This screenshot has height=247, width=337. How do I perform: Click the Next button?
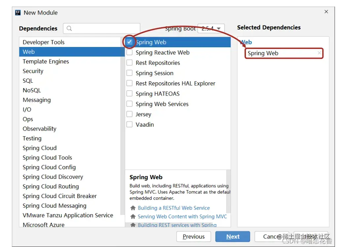click(x=233, y=236)
